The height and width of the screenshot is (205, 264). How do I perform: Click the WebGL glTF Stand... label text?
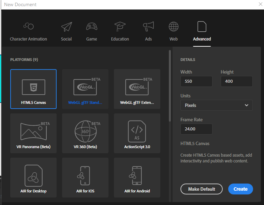(x=85, y=102)
